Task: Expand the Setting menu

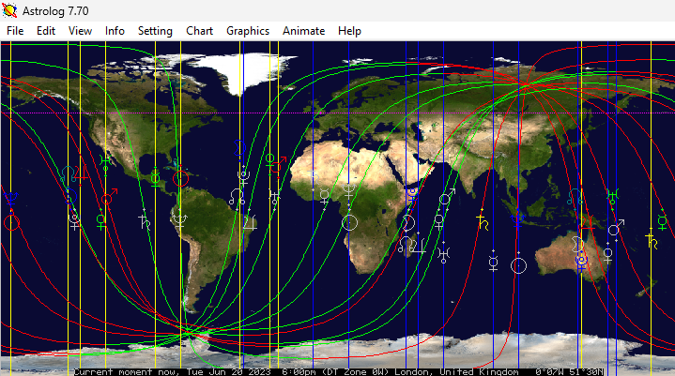Action: (155, 31)
